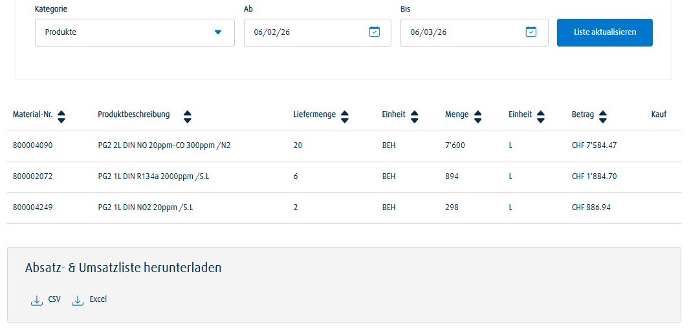Screen dimensions: 689x329
Task: Select row with material 800004090
Action: pyautogui.click(x=32, y=145)
